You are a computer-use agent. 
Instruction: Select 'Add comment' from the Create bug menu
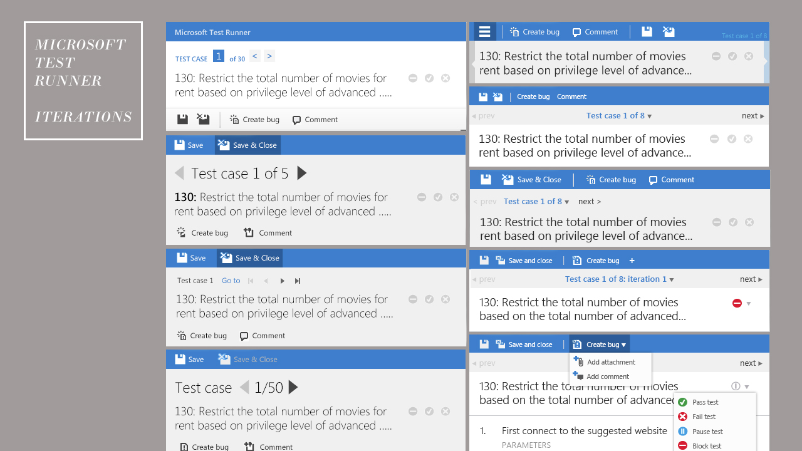601,376
